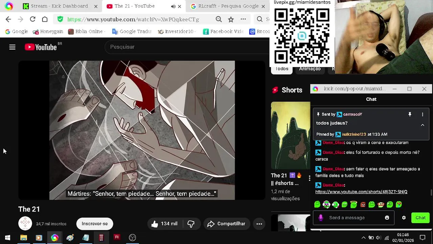This screenshot has height=244, width=433.
Task: Send message with green Chat button
Action: pyautogui.click(x=420, y=218)
